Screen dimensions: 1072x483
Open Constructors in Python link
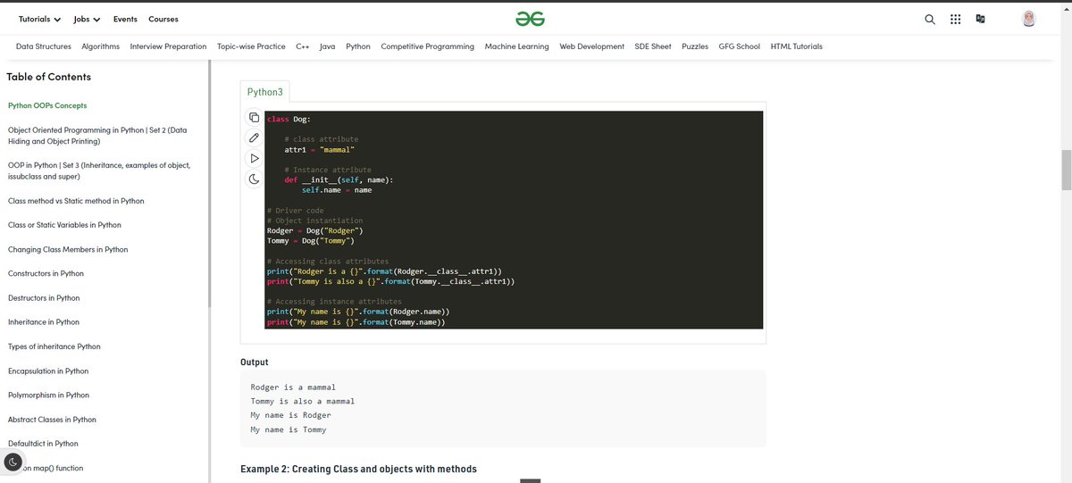point(46,273)
